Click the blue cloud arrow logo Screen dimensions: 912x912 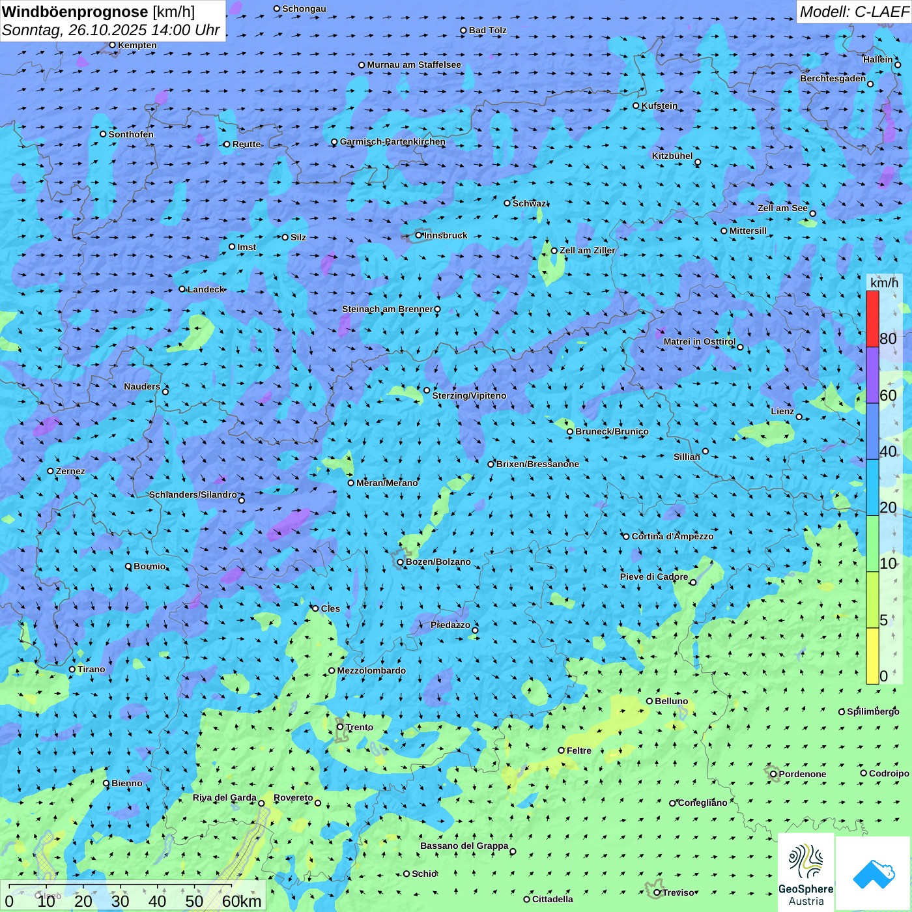click(x=873, y=874)
